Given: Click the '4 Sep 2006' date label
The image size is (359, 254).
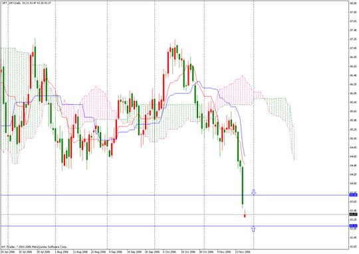Looking at the screenshot, I should pos(116,252).
